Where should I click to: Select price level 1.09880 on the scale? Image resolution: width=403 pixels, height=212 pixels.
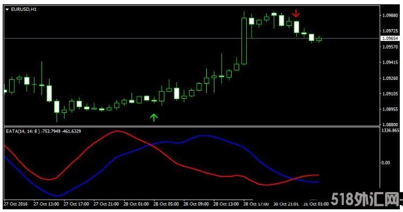(x=390, y=16)
